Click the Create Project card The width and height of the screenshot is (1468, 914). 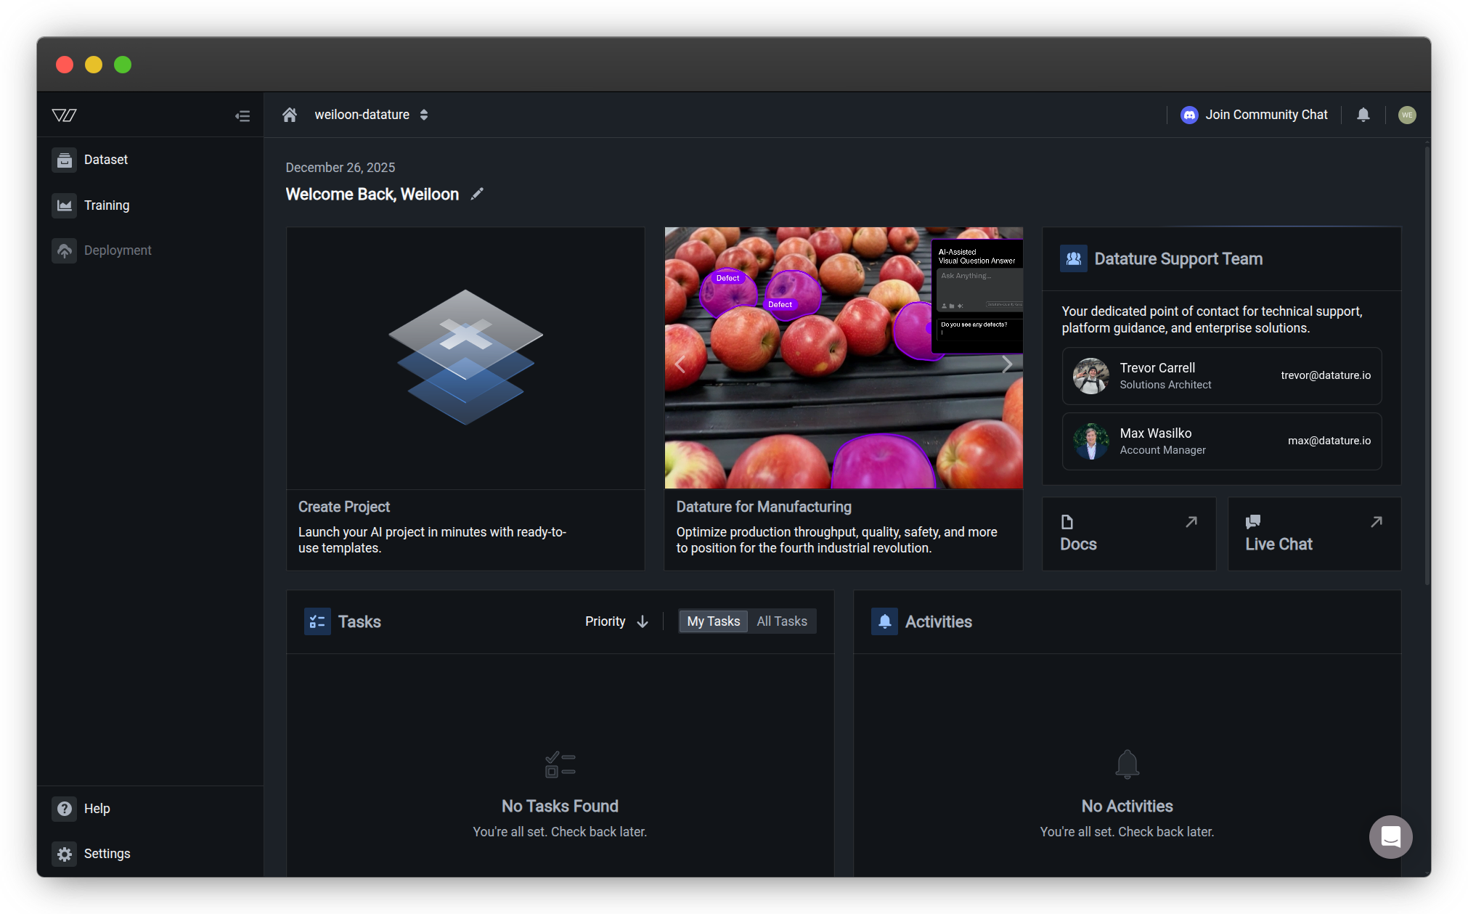(465, 398)
